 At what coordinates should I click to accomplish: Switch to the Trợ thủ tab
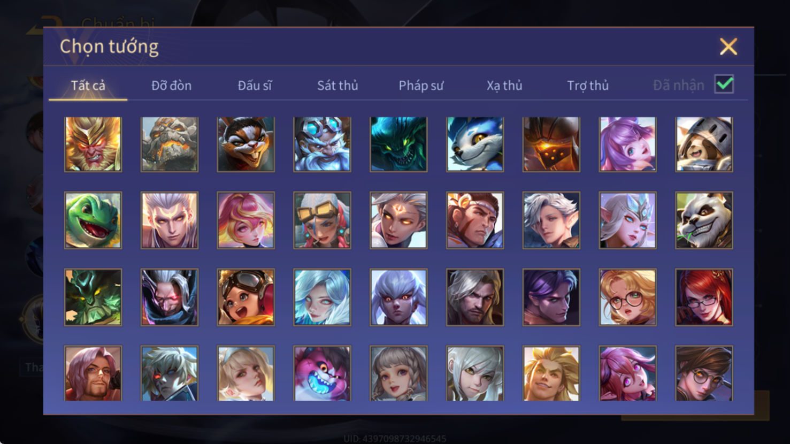588,86
